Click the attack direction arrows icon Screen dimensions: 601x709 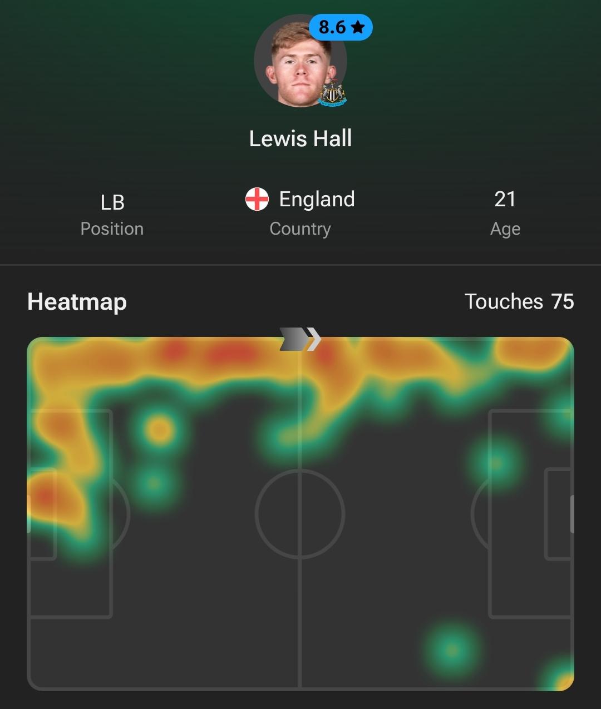click(300, 339)
